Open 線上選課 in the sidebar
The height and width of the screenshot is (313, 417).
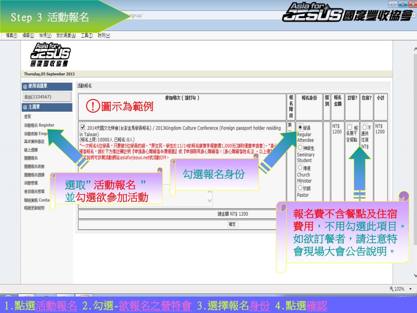31,150
